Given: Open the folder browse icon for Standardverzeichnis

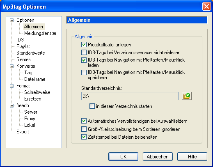Looking at the screenshot, I should pos(187,96).
